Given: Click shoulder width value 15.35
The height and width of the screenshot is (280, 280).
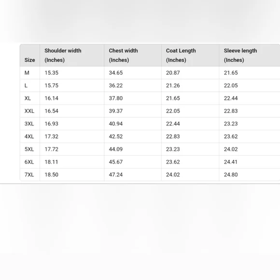Looking at the screenshot, I should tap(52, 73).
